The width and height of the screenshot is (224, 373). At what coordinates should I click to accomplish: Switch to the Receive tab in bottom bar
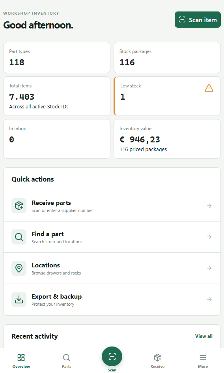click(x=158, y=361)
